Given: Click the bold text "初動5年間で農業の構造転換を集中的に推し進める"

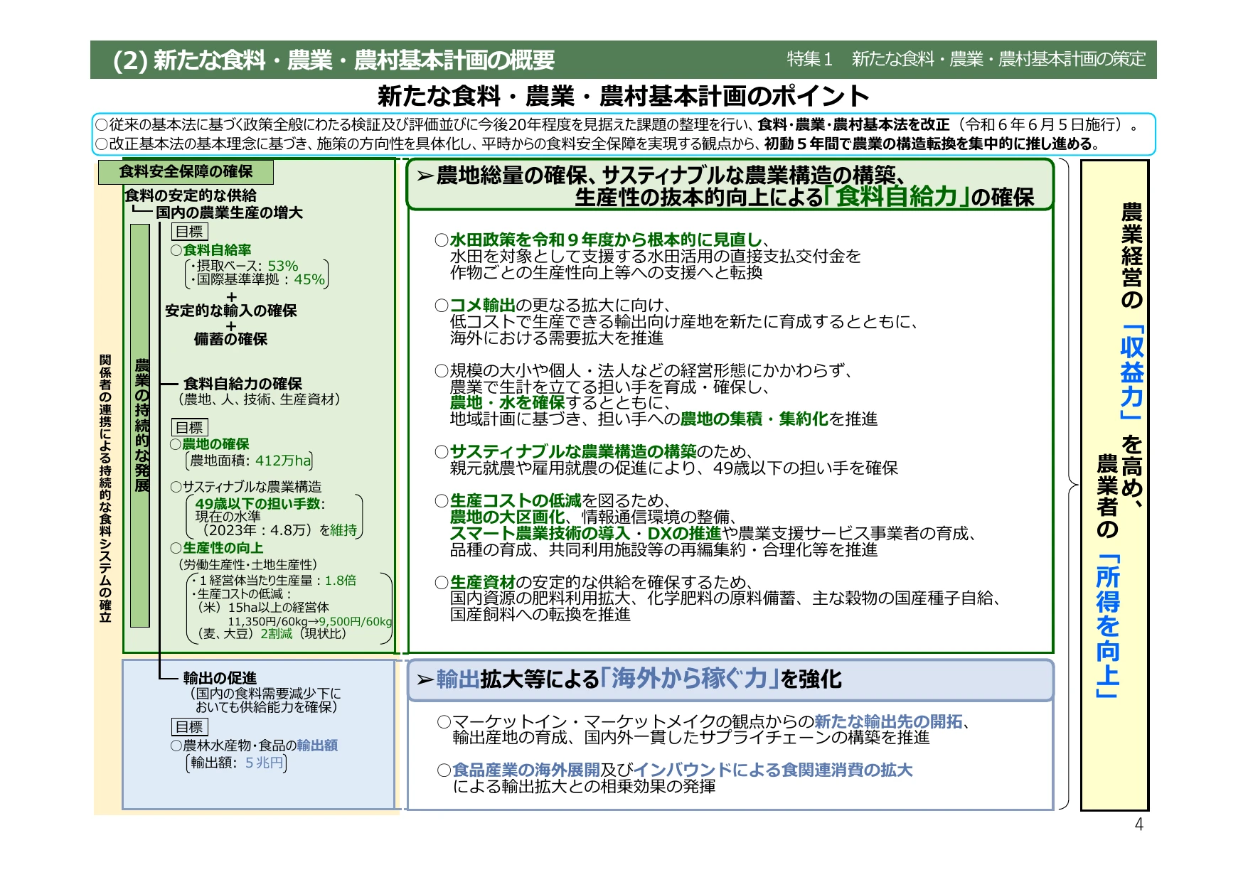Looking at the screenshot, I should tap(929, 144).
